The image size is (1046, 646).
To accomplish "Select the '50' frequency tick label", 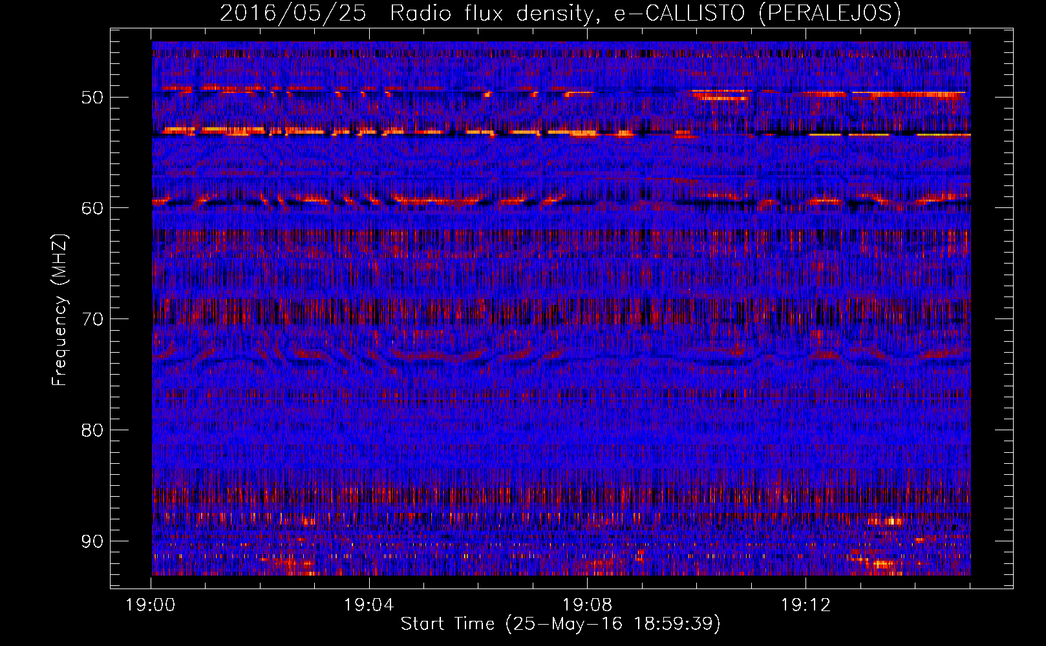I will (x=92, y=98).
